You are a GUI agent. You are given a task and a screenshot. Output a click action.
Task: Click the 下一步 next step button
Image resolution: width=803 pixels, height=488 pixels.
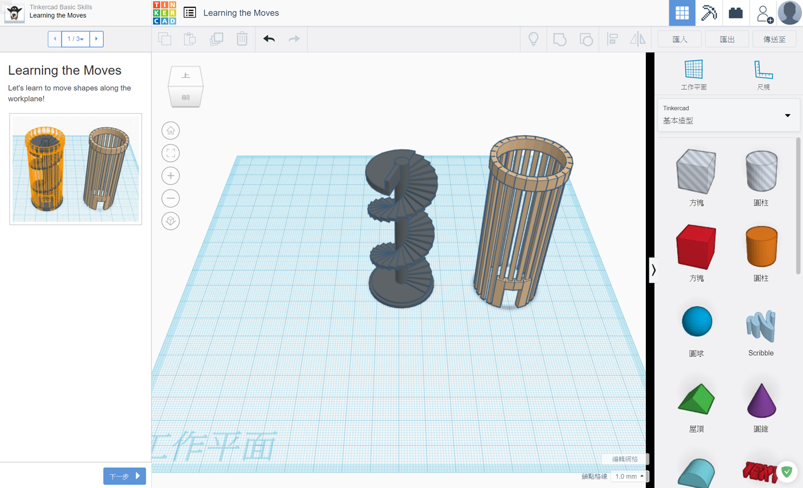point(124,476)
